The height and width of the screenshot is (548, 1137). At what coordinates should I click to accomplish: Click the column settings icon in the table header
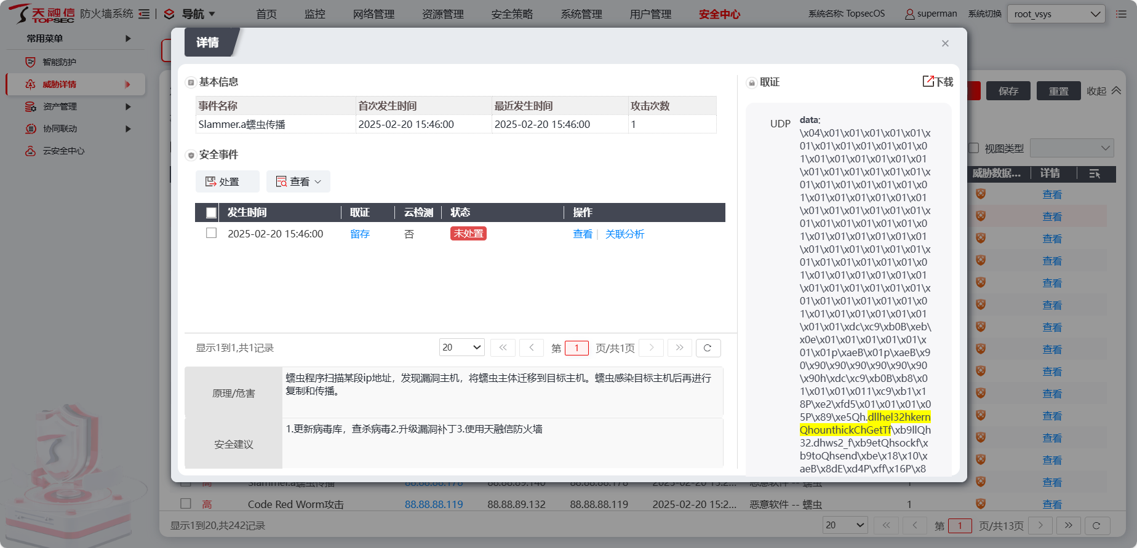pyautogui.click(x=1094, y=174)
